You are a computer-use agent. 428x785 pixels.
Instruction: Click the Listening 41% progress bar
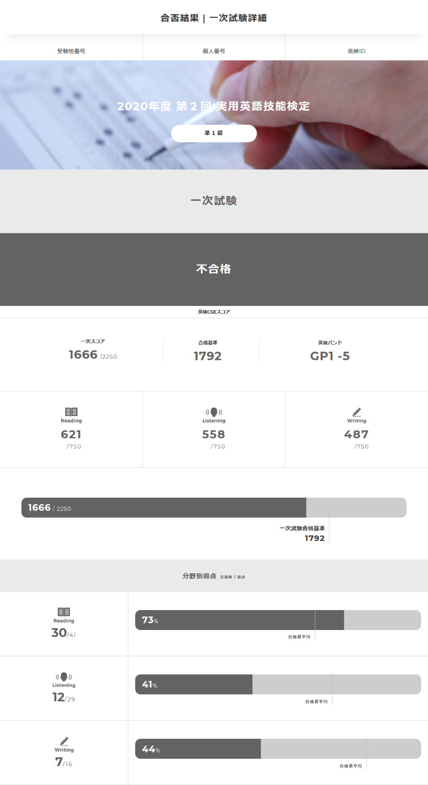click(x=278, y=684)
